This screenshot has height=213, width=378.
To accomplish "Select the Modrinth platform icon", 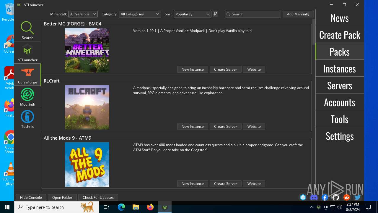I will [27, 97].
